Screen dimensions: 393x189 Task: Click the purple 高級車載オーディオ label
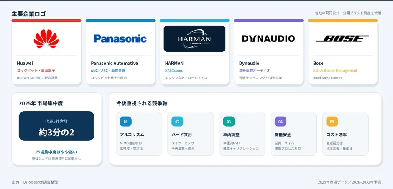click(255, 70)
